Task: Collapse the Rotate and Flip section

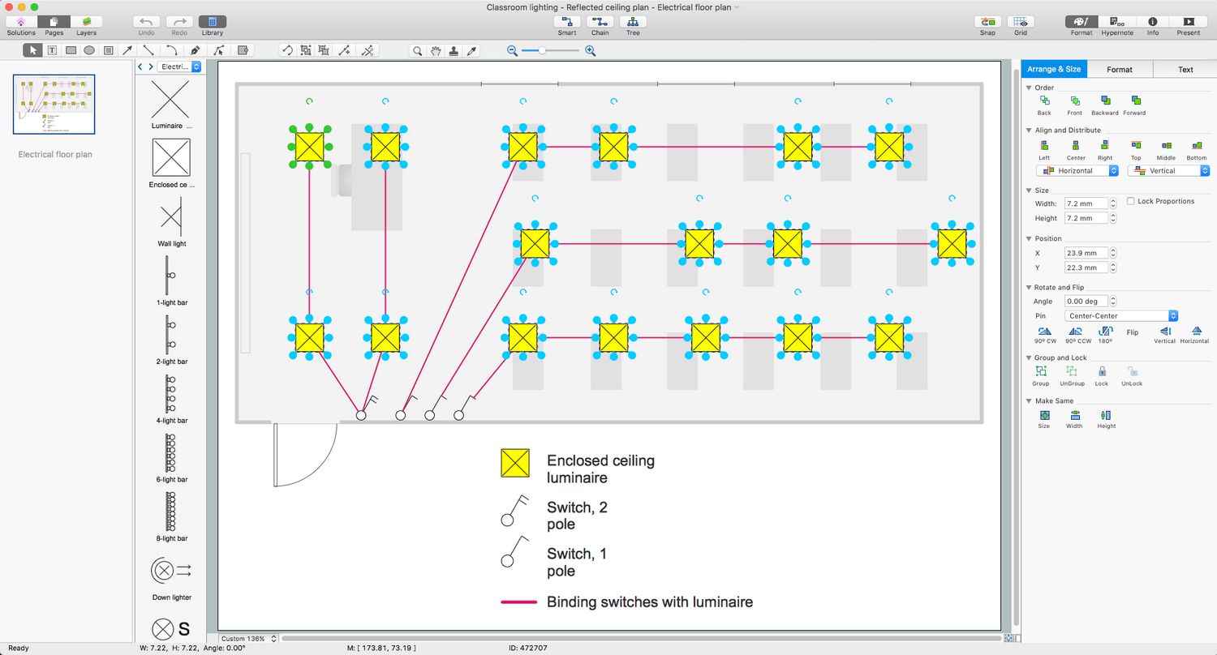Action: [1029, 287]
